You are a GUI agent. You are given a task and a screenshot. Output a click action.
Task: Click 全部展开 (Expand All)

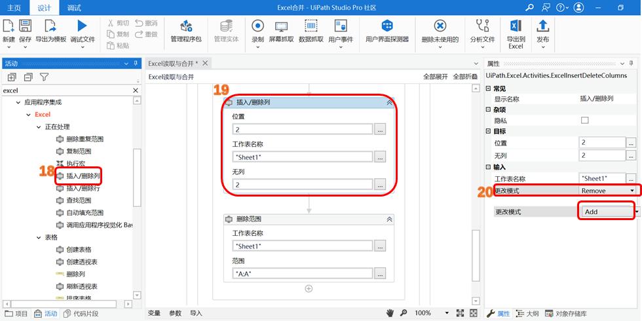pos(436,77)
